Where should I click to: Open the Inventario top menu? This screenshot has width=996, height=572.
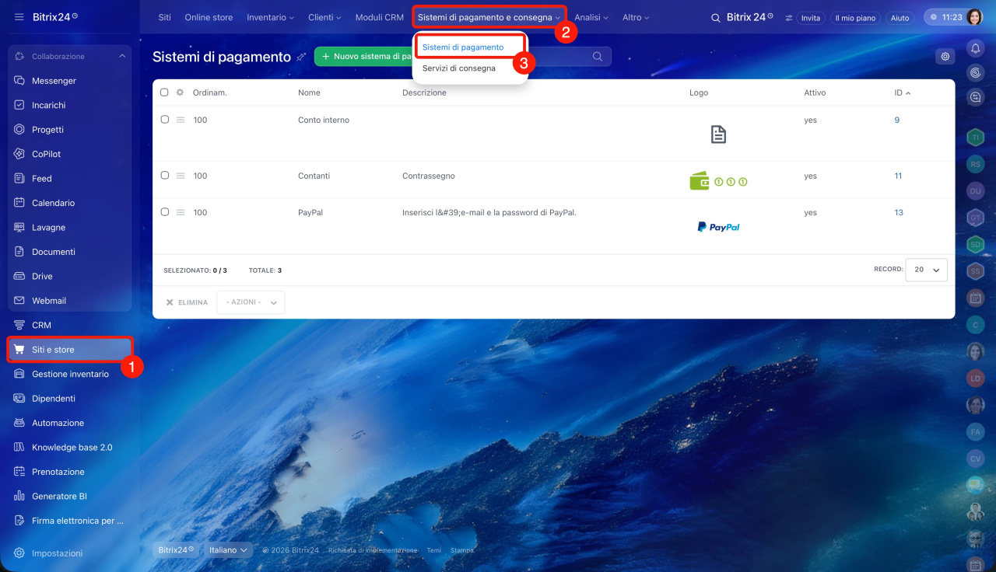(270, 17)
